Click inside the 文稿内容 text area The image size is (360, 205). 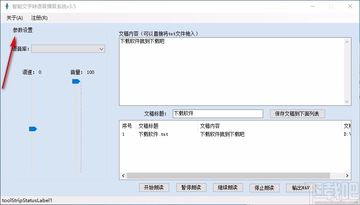tap(232, 71)
